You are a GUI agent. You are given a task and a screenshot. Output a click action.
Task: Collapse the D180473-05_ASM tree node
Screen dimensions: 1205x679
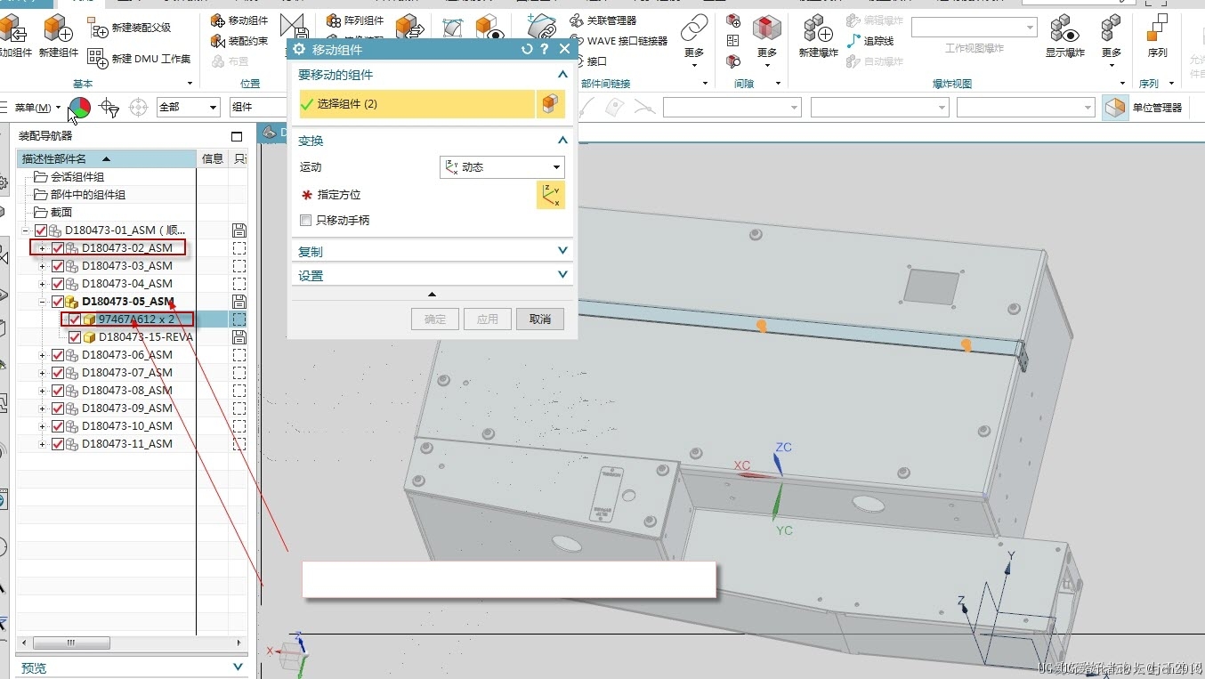[x=42, y=302]
